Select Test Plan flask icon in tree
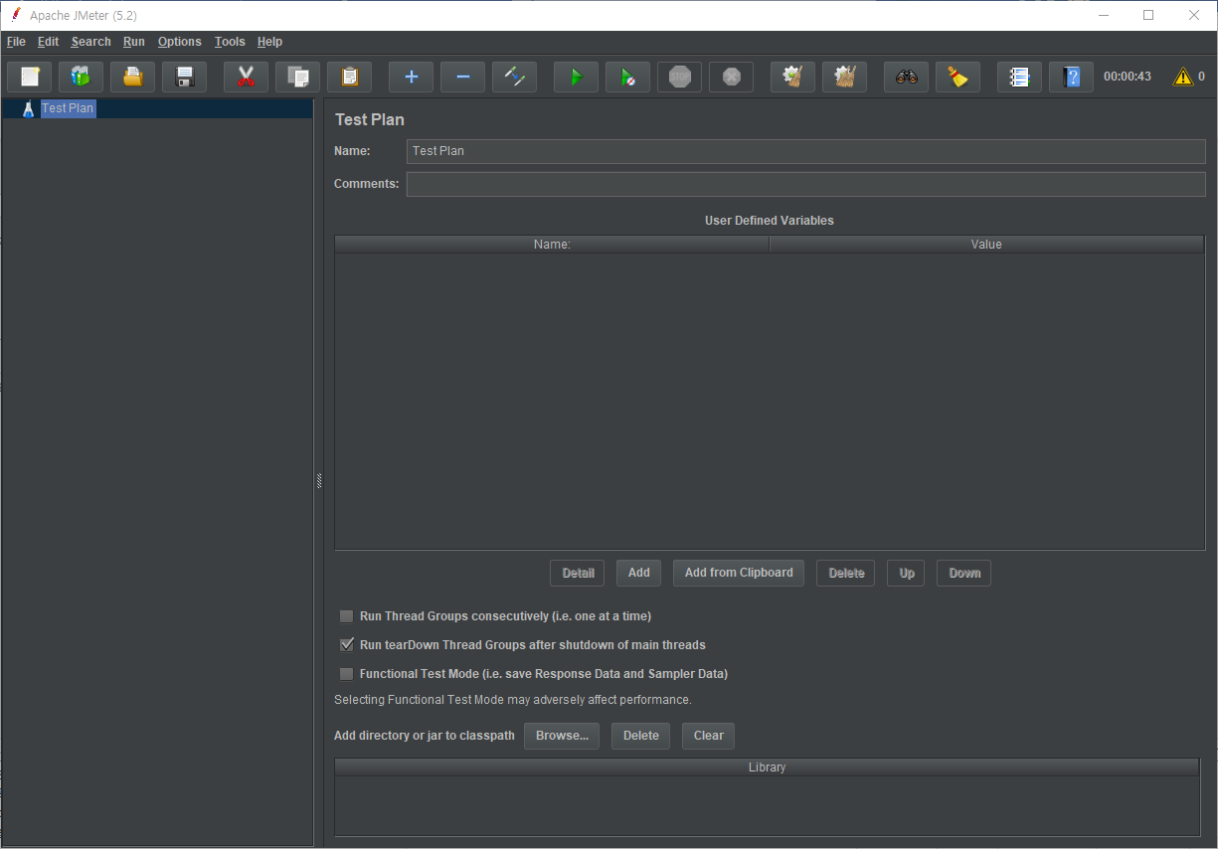This screenshot has height=849, width=1218. [29, 108]
